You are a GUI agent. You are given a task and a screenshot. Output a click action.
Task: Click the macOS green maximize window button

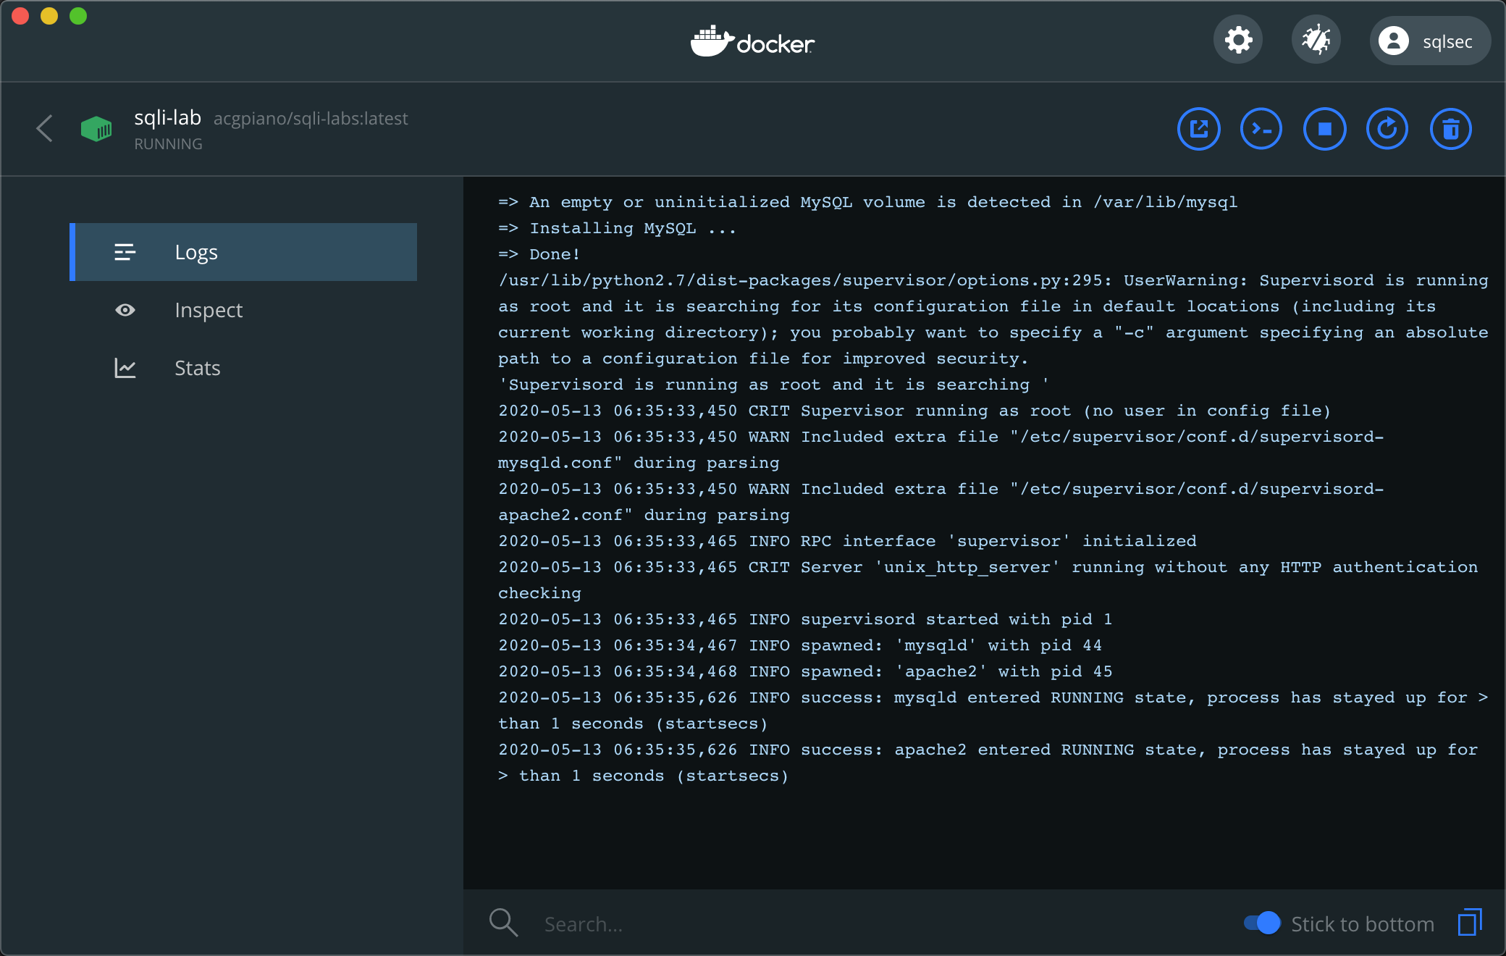click(78, 16)
